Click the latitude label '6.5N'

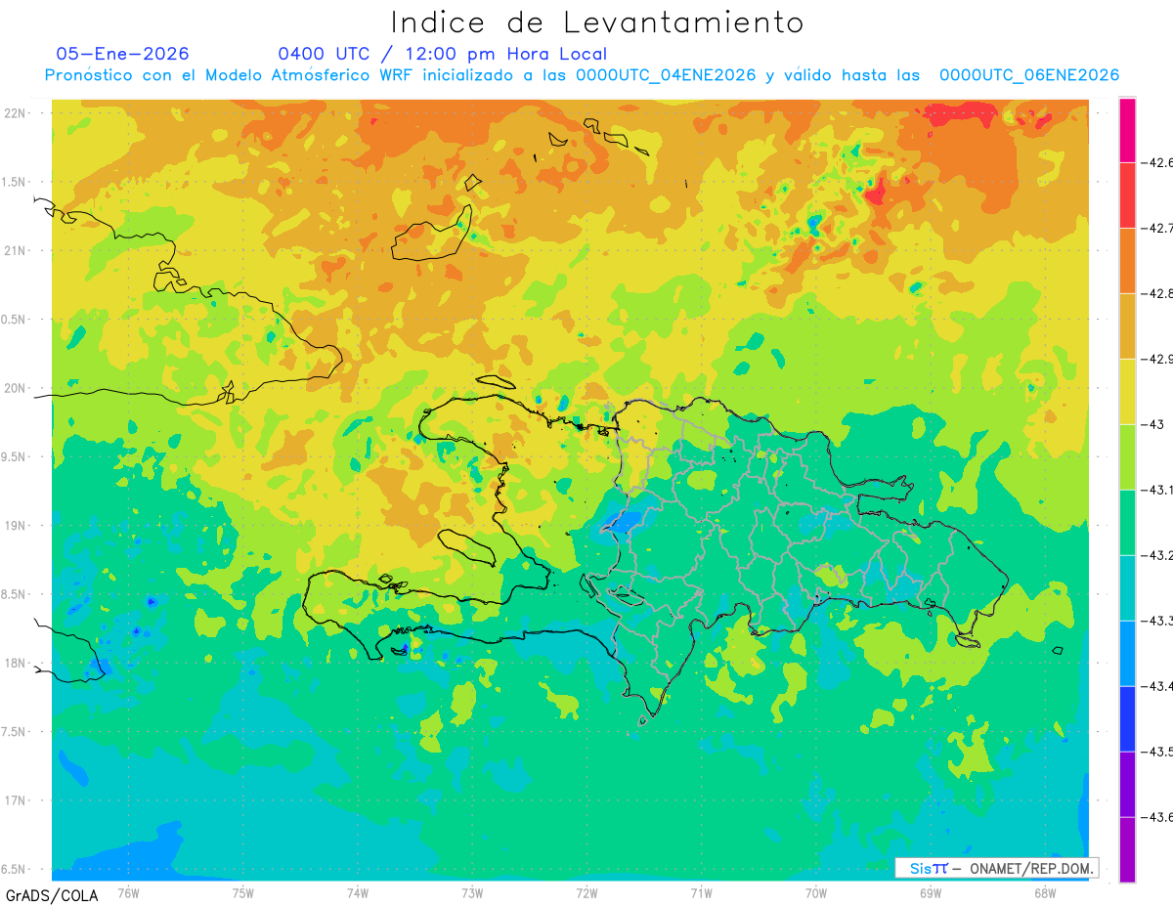click(15, 869)
